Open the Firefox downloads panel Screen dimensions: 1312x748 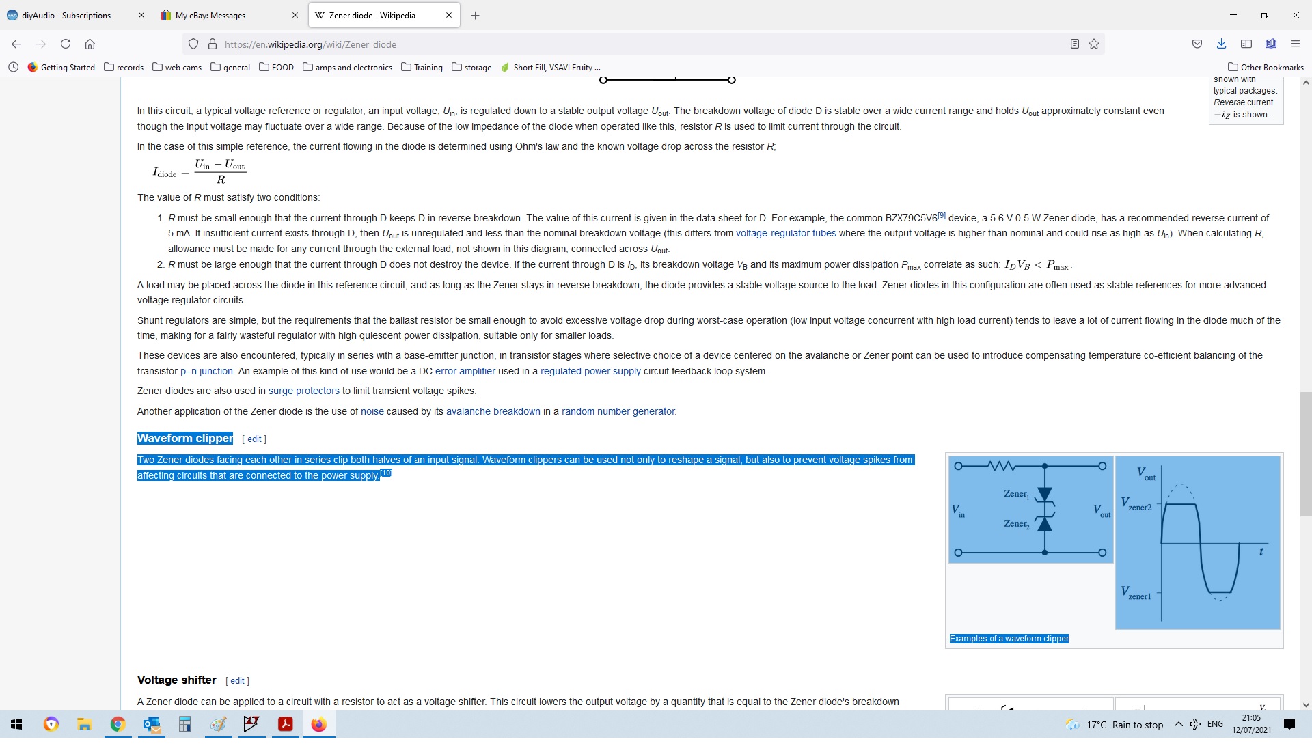pyautogui.click(x=1221, y=44)
